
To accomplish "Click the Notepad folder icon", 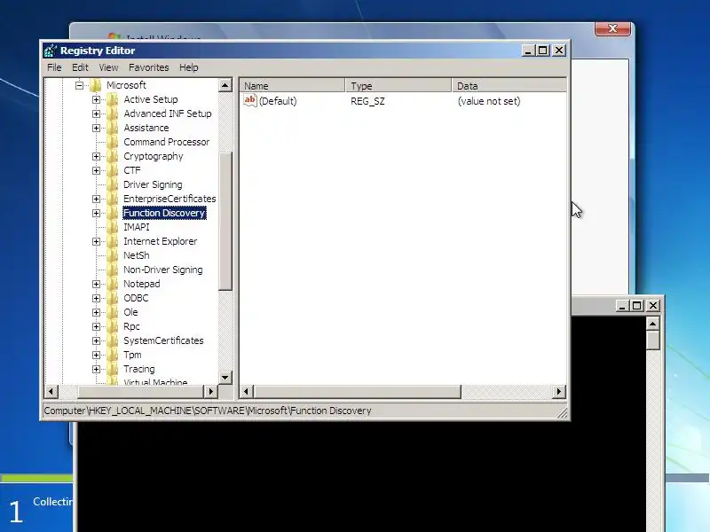I will 113,284.
